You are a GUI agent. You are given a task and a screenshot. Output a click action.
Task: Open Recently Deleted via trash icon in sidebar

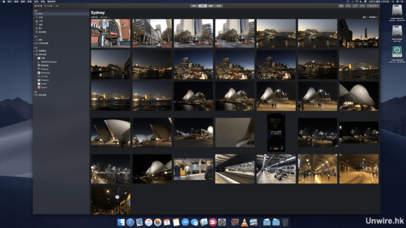point(36,32)
